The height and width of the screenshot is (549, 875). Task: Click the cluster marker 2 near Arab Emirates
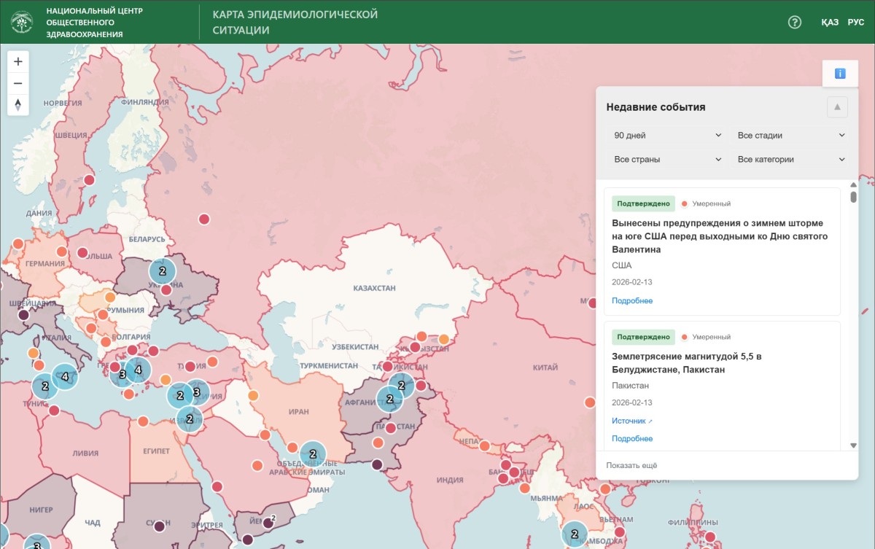coord(313,453)
